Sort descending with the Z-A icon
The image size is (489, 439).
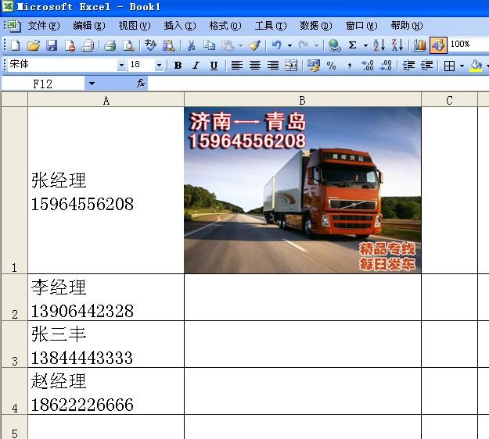(x=397, y=46)
